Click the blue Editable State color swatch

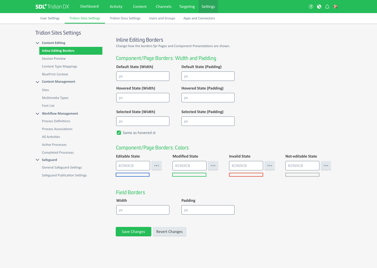click(133, 175)
